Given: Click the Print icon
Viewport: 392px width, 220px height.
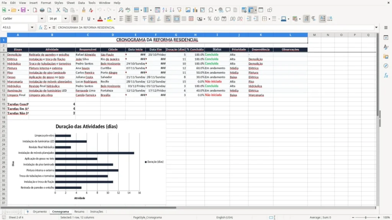Looking at the screenshot, I should tap(42, 10).
